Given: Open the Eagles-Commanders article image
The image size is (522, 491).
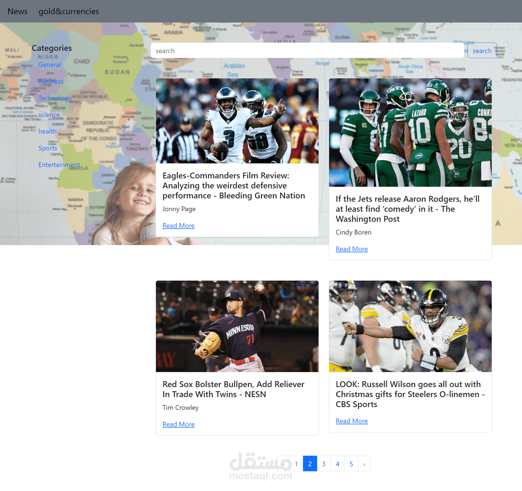Looking at the screenshot, I should point(237,121).
